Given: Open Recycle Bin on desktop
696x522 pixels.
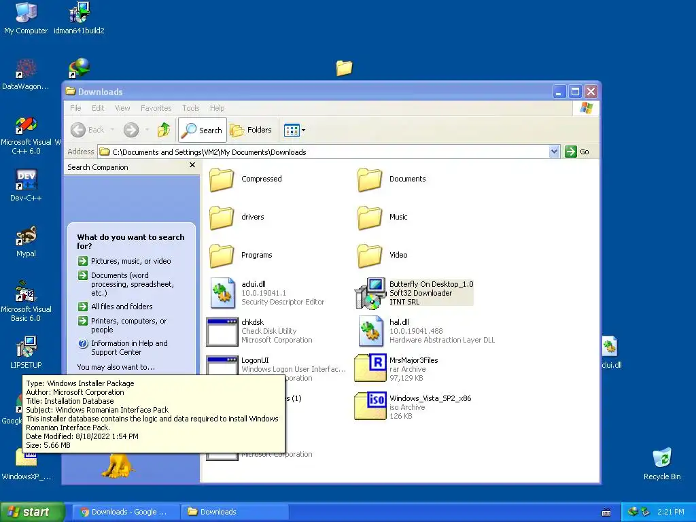Looking at the screenshot, I should click(x=662, y=464).
